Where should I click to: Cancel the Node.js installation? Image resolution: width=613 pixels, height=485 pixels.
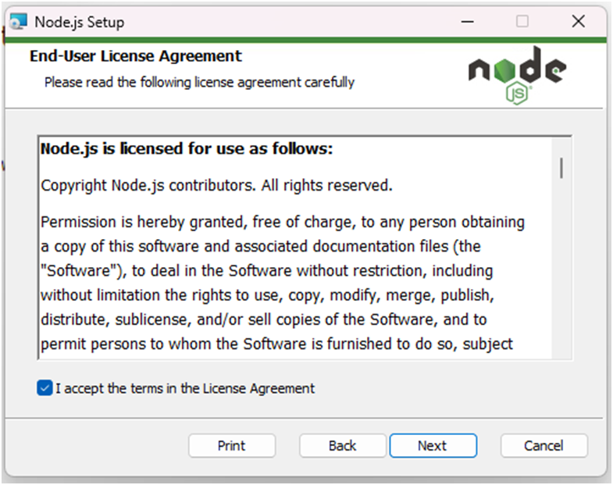point(544,446)
